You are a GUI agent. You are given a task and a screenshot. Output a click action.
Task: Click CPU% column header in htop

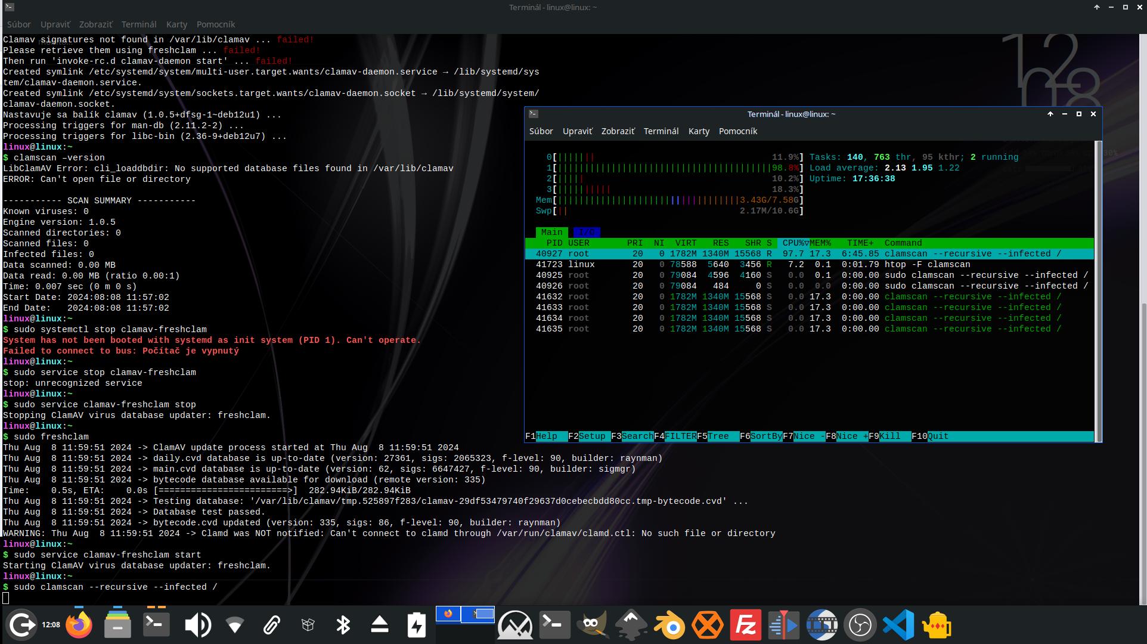click(x=793, y=243)
